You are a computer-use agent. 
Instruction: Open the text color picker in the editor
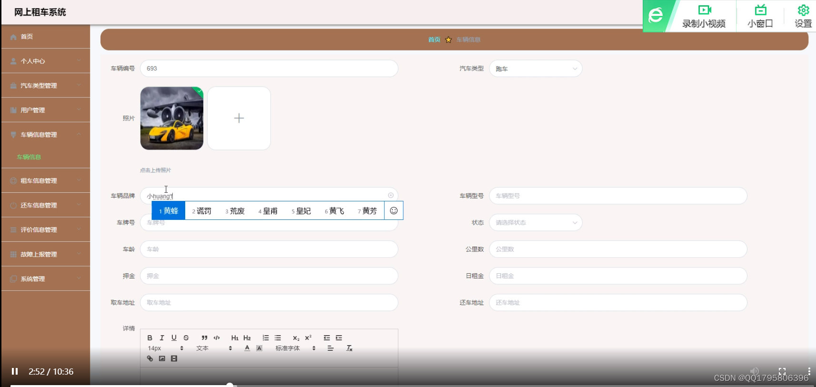(247, 348)
